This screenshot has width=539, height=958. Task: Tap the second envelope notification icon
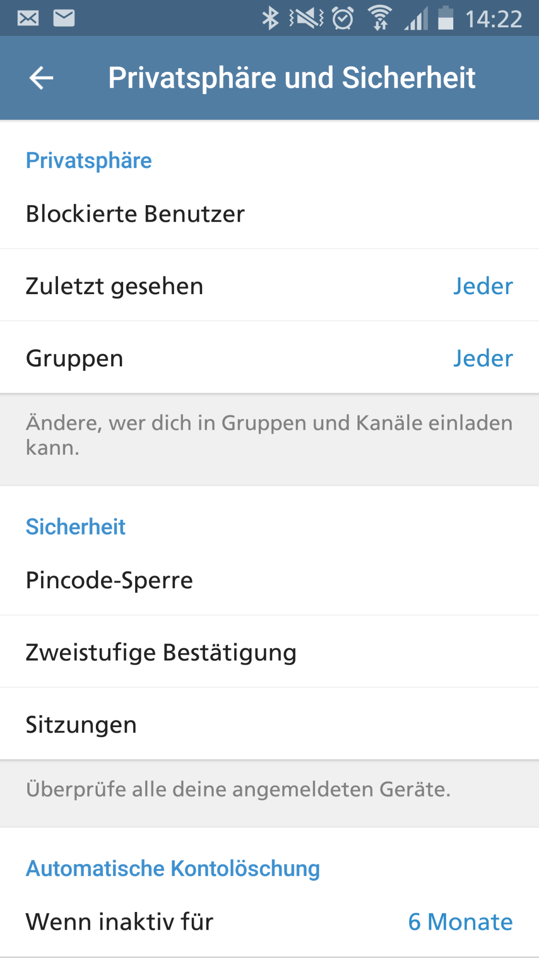click(64, 18)
